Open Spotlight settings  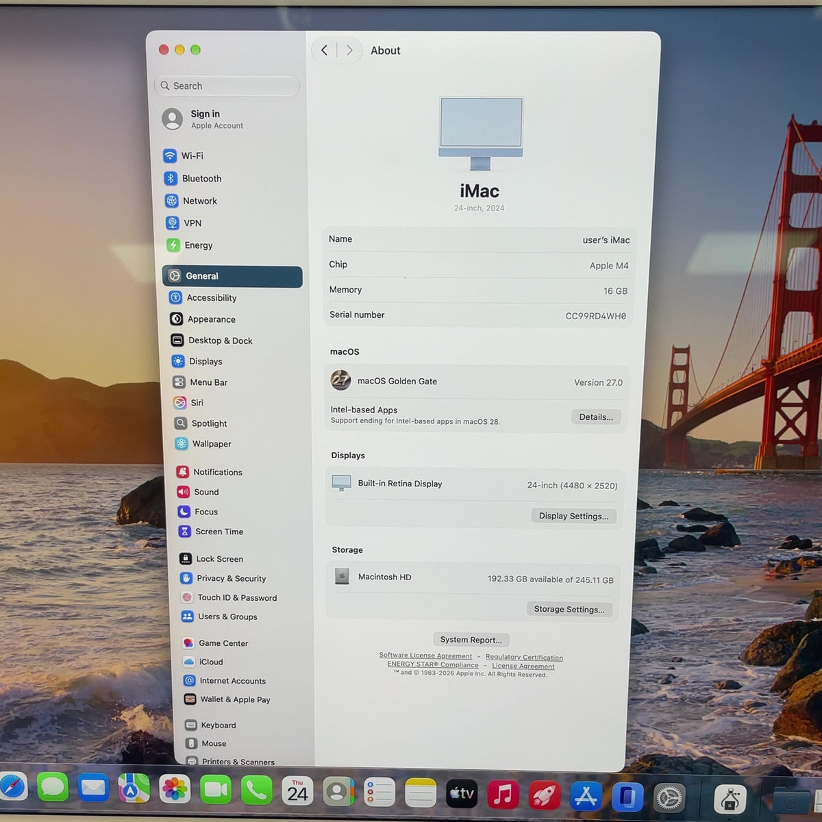pos(201,423)
